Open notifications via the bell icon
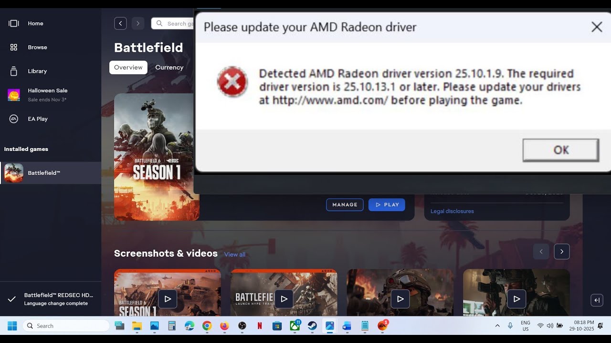This screenshot has width=611, height=343. (600, 326)
